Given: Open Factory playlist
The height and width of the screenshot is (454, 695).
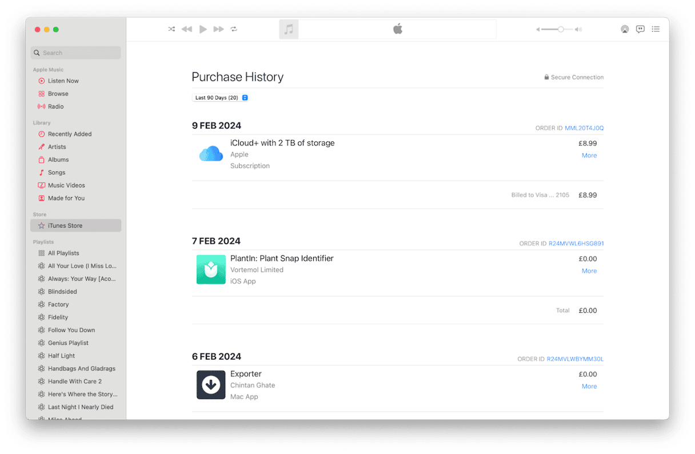Looking at the screenshot, I should point(76,304).
